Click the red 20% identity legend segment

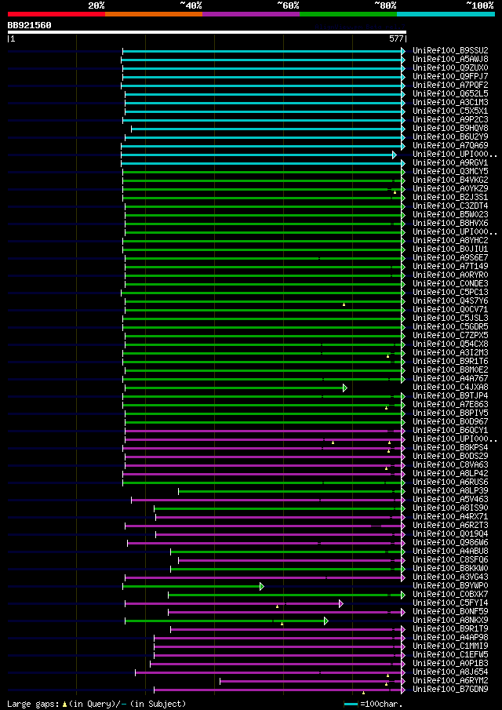click(56, 14)
